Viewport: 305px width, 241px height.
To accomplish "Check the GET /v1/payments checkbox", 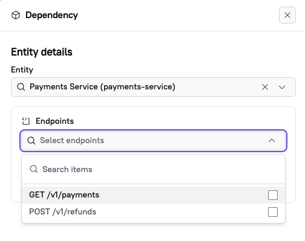I will (x=273, y=195).
